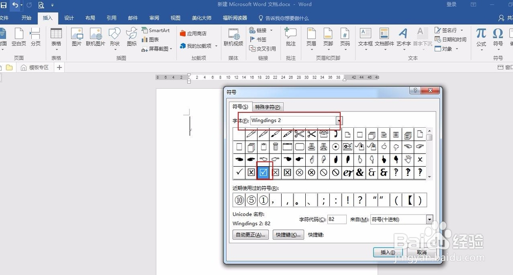Sign in via 登录 in title bar

pyautogui.click(x=451, y=4)
